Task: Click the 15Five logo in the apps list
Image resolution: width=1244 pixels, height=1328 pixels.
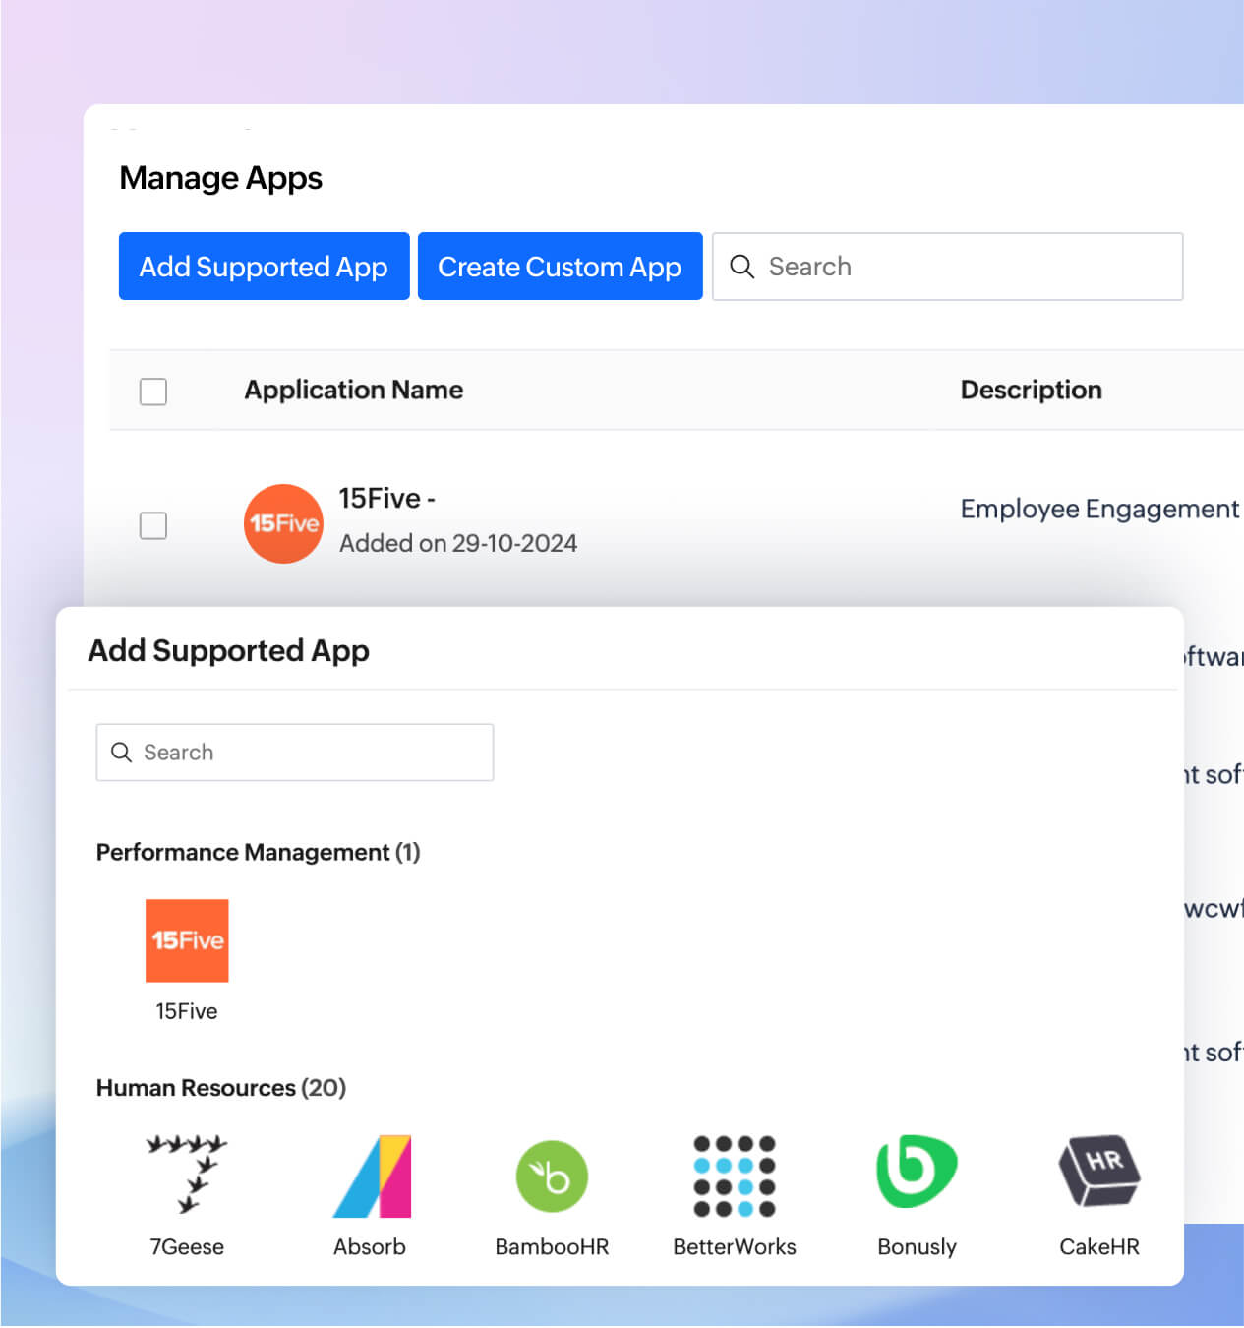Action: pos(282,523)
